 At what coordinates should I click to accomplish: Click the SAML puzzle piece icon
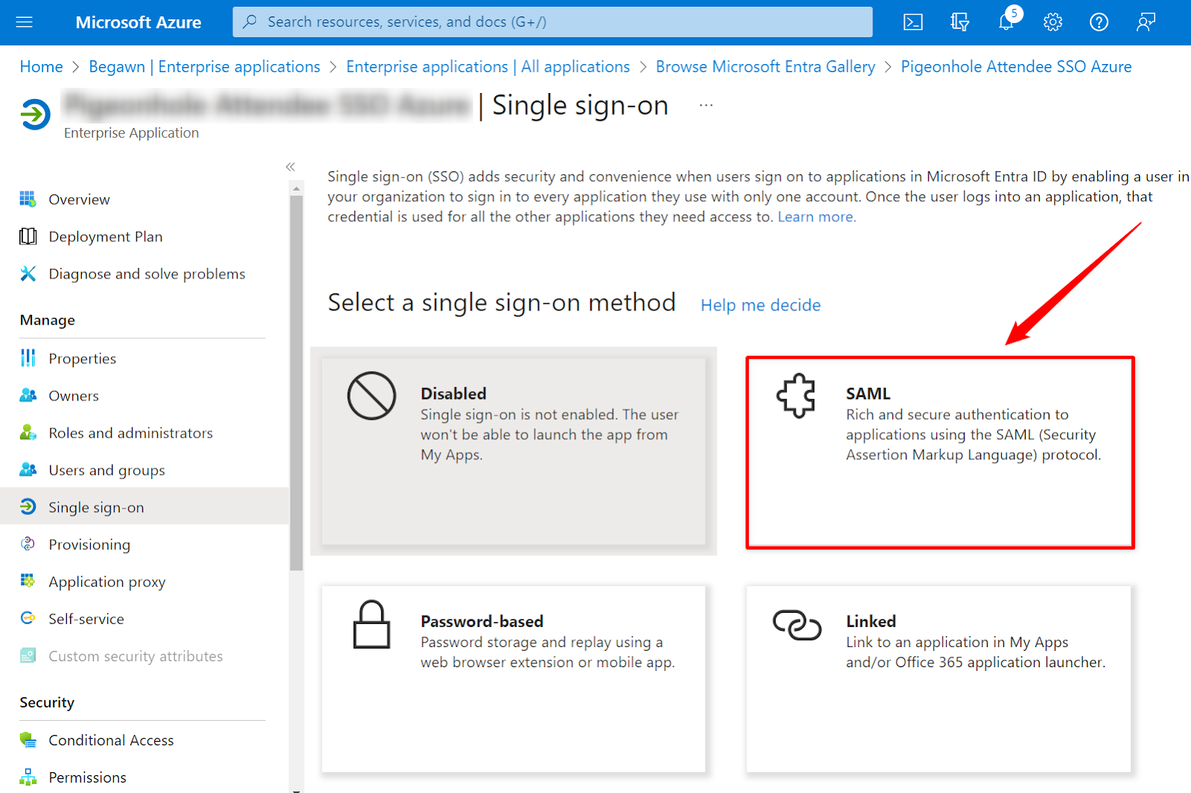click(x=796, y=395)
